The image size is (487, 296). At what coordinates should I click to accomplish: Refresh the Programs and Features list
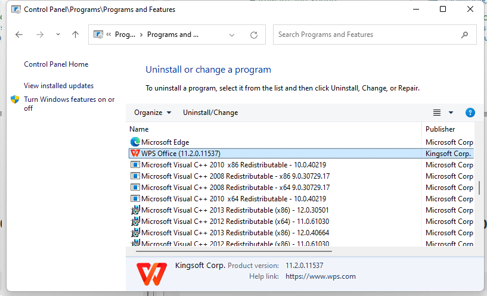255,35
